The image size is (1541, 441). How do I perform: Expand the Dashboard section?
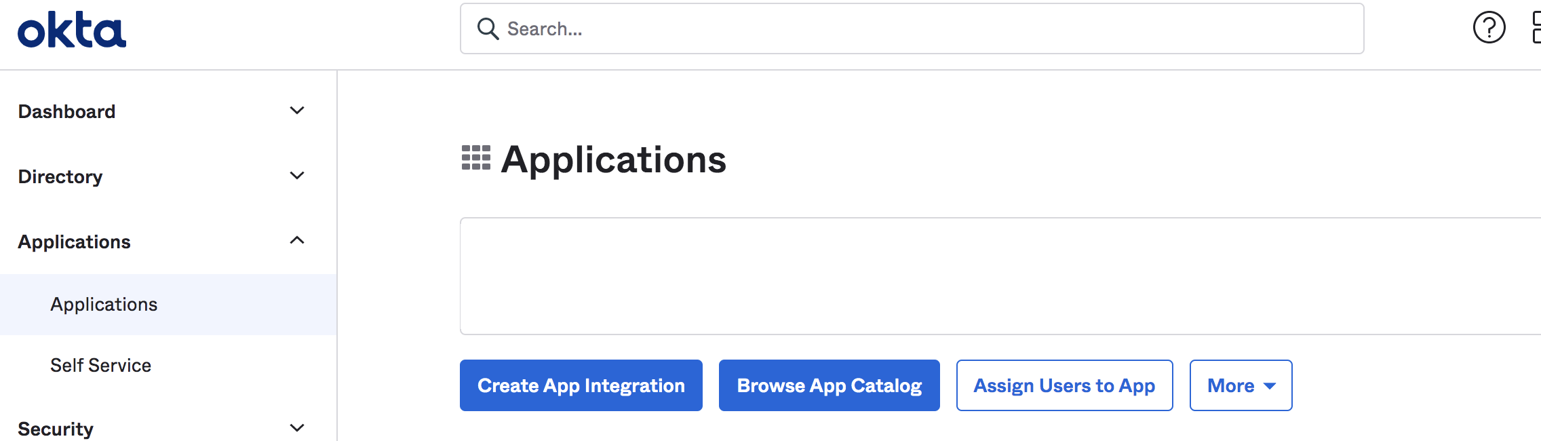click(296, 110)
